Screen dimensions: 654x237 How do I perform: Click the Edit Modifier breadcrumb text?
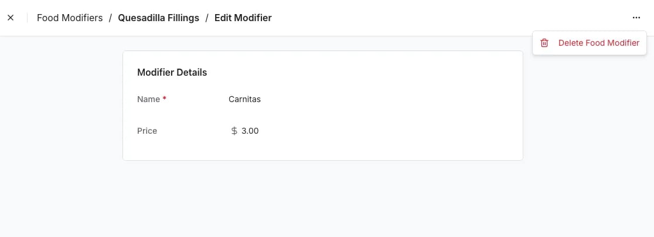coord(243,18)
